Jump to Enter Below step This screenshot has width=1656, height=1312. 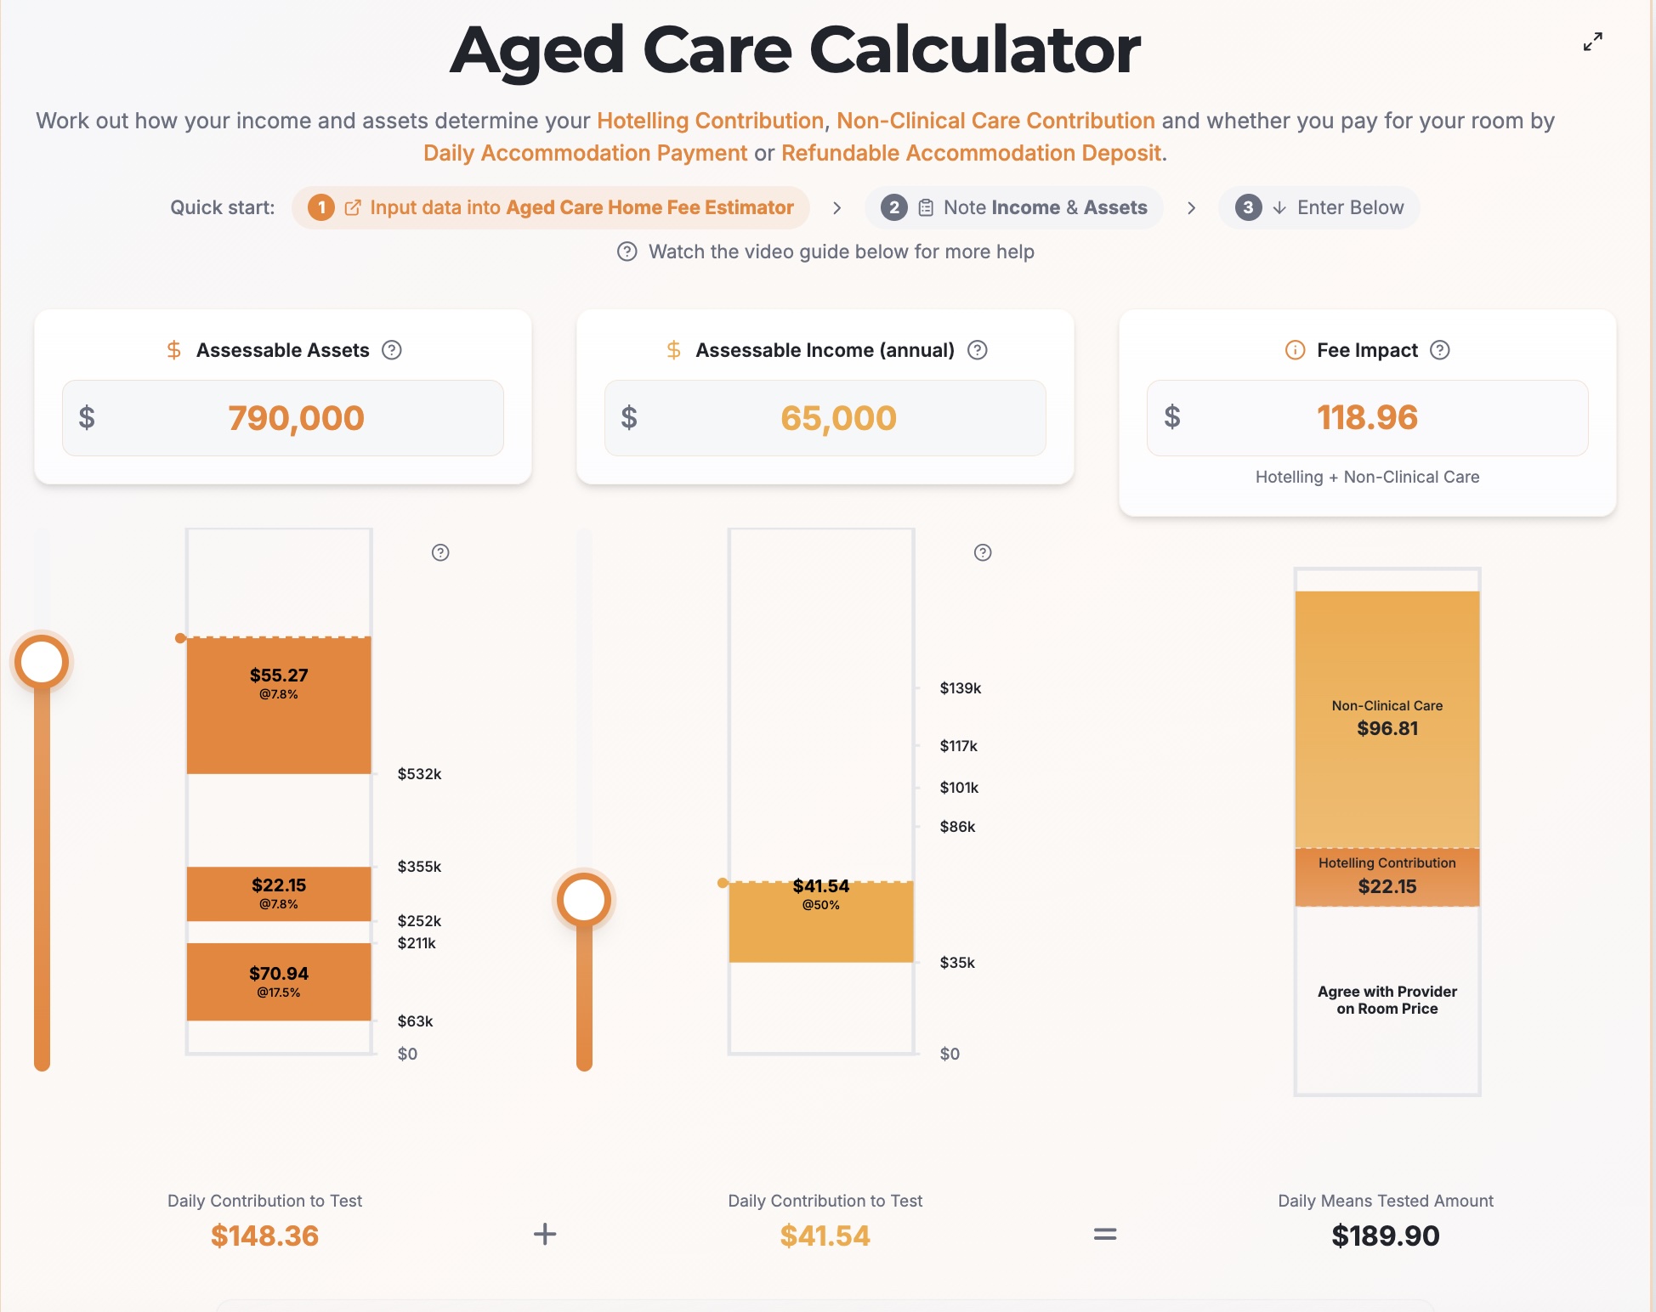click(x=1319, y=208)
